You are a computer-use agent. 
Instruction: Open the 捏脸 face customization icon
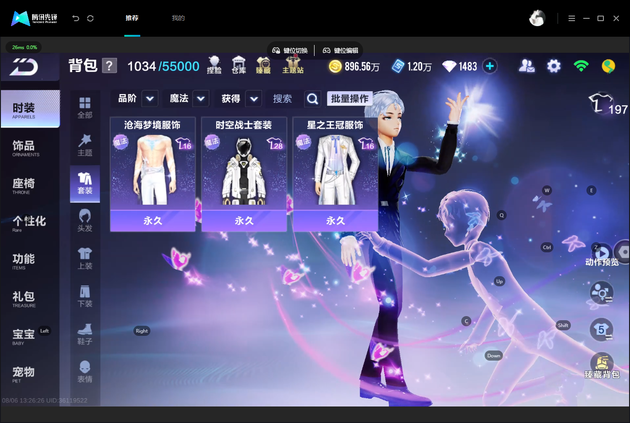point(214,65)
